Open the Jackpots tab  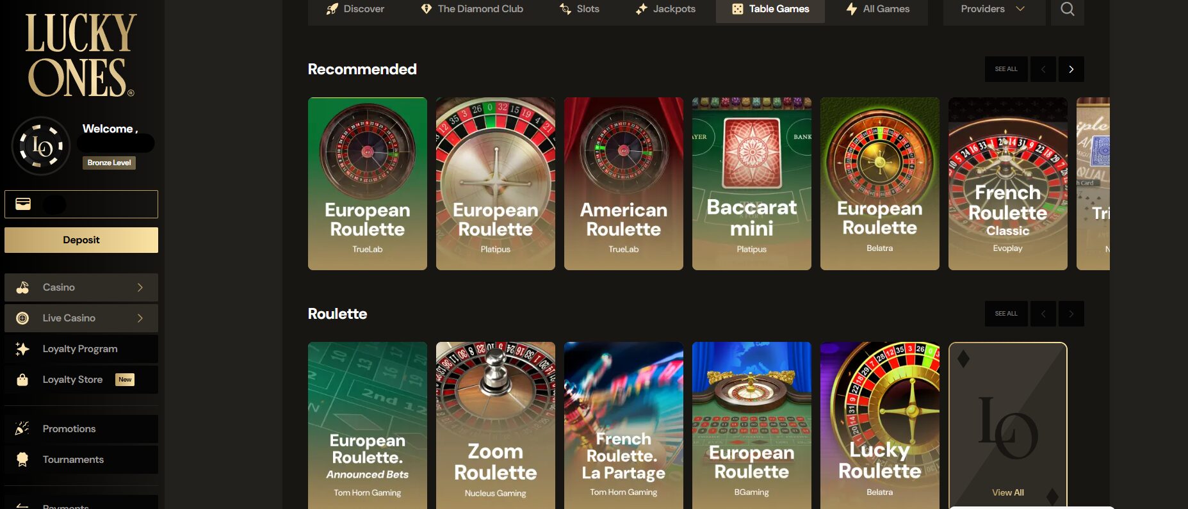pos(665,9)
